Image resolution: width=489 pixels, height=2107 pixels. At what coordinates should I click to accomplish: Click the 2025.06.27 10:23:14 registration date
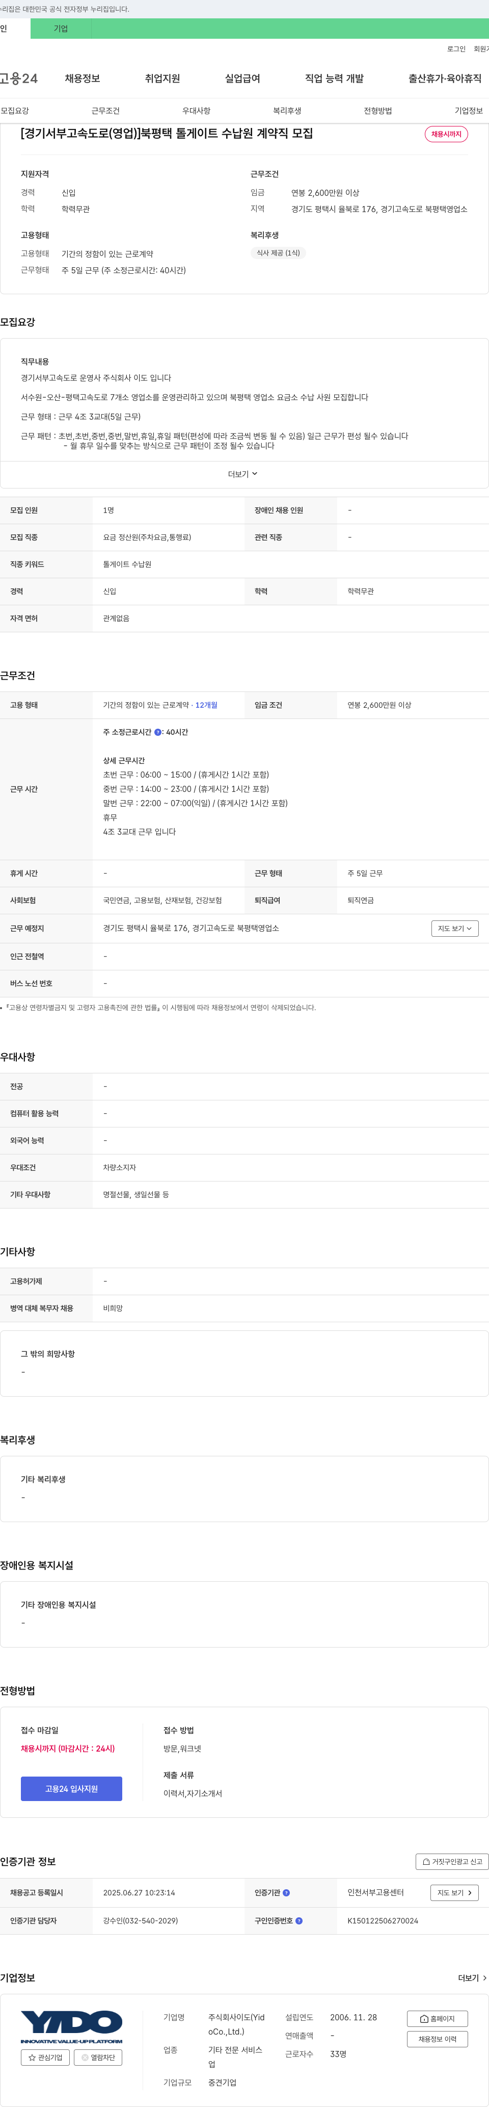click(x=139, y=1893)
